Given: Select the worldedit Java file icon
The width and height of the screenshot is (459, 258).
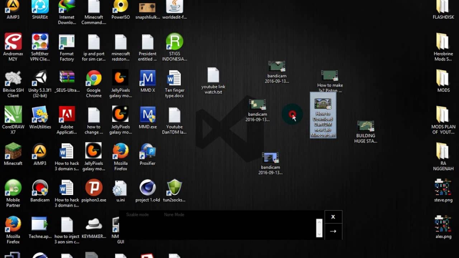Looking at the screenshot, I should point(174,10).
